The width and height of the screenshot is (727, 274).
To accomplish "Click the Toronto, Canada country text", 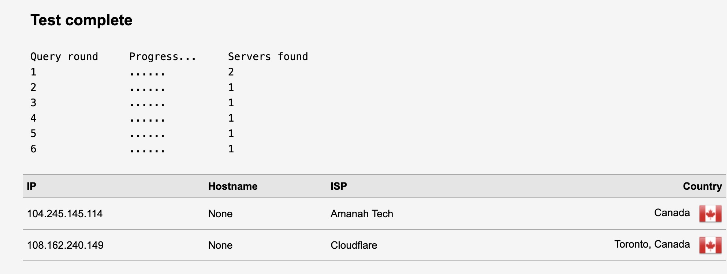I will [652, 244].
